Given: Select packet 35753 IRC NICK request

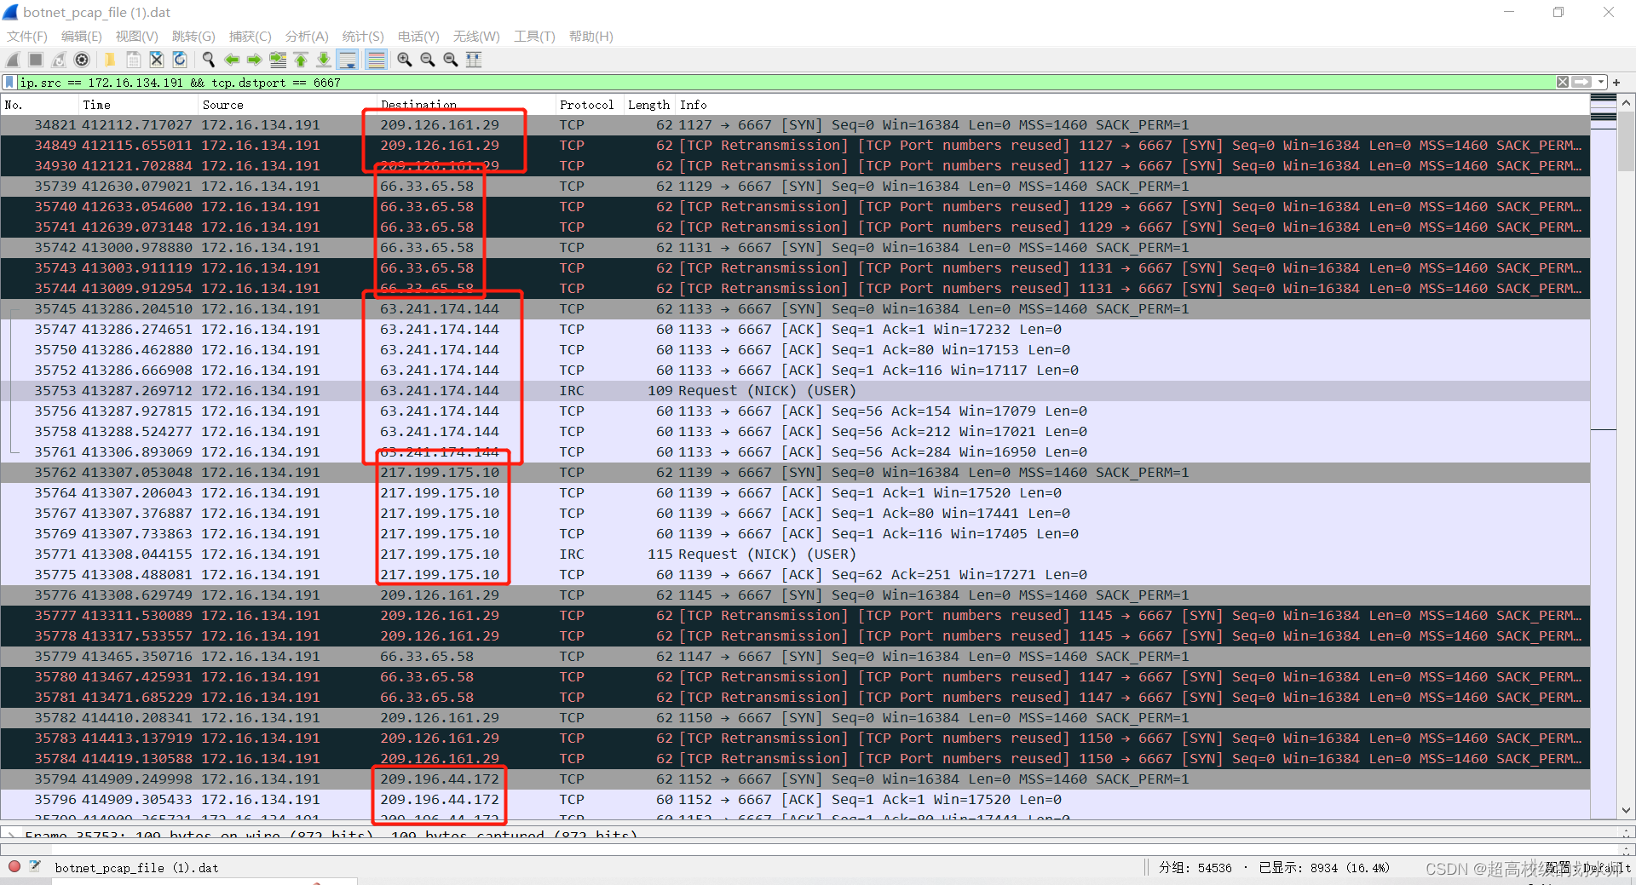Looking at the screenshot, I should pos(795,391).
